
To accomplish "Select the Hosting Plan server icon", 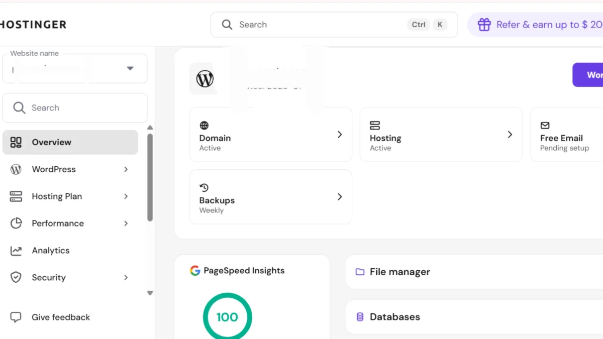I will [x=16, y=196].
